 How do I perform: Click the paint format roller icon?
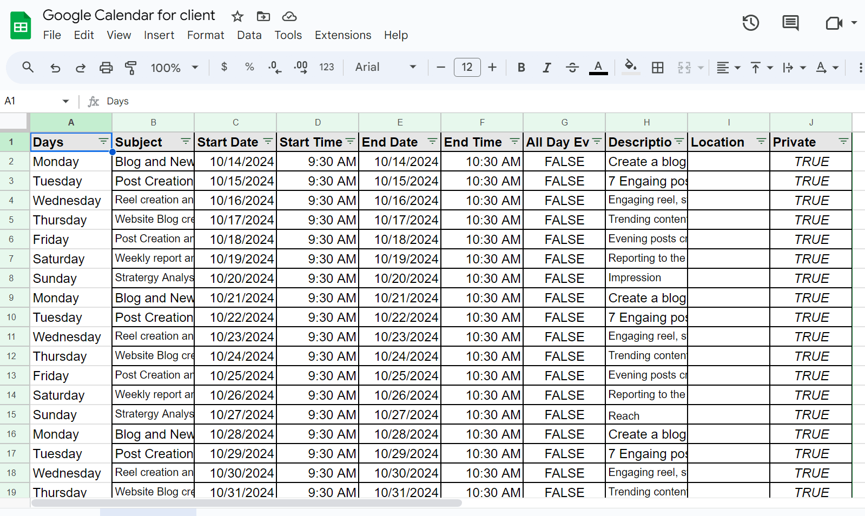point(131,68)
